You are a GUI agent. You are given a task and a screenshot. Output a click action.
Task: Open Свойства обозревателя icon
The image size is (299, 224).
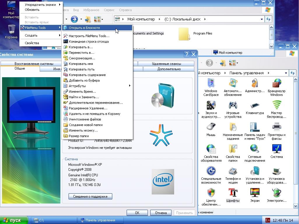click(211, 153)
